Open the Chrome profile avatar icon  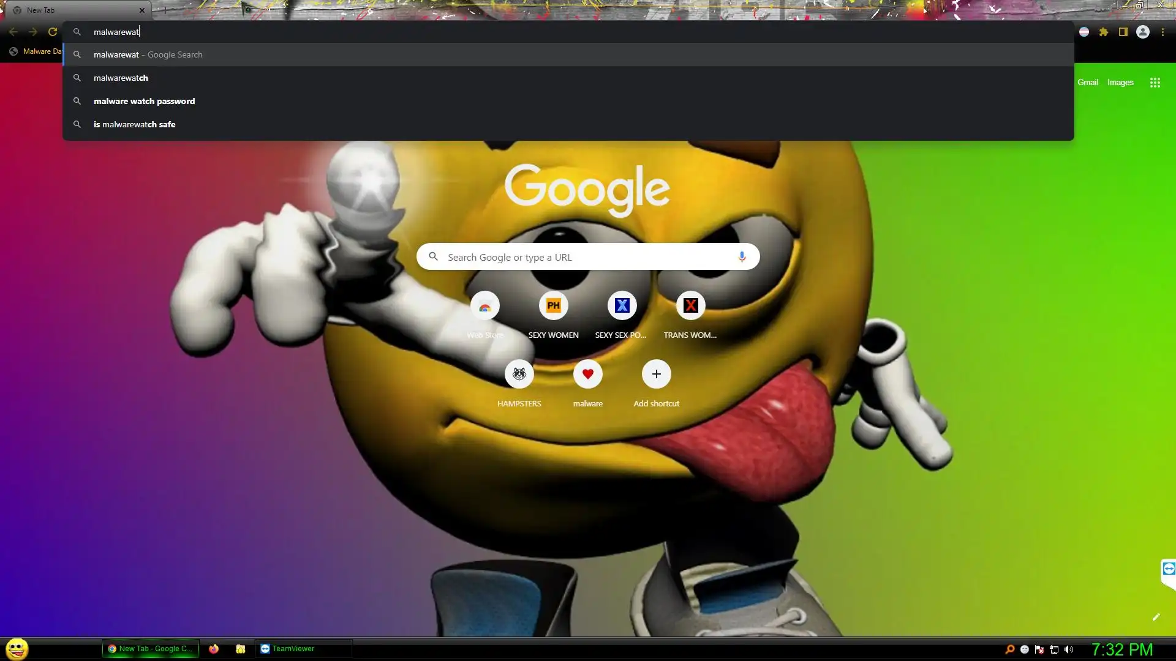tap(1143, 32)
